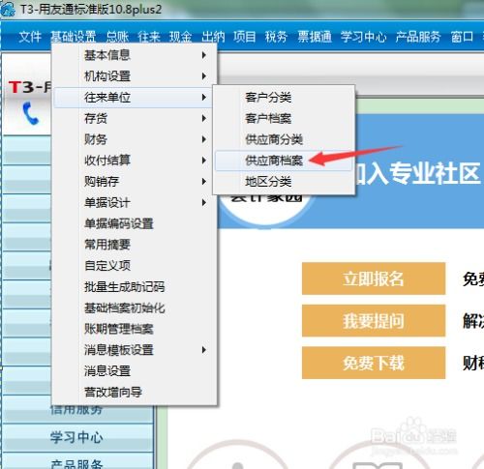Open the 总账 menu in menu bar
This screenshot has width=484, height=469.
[x=117, y=37]
